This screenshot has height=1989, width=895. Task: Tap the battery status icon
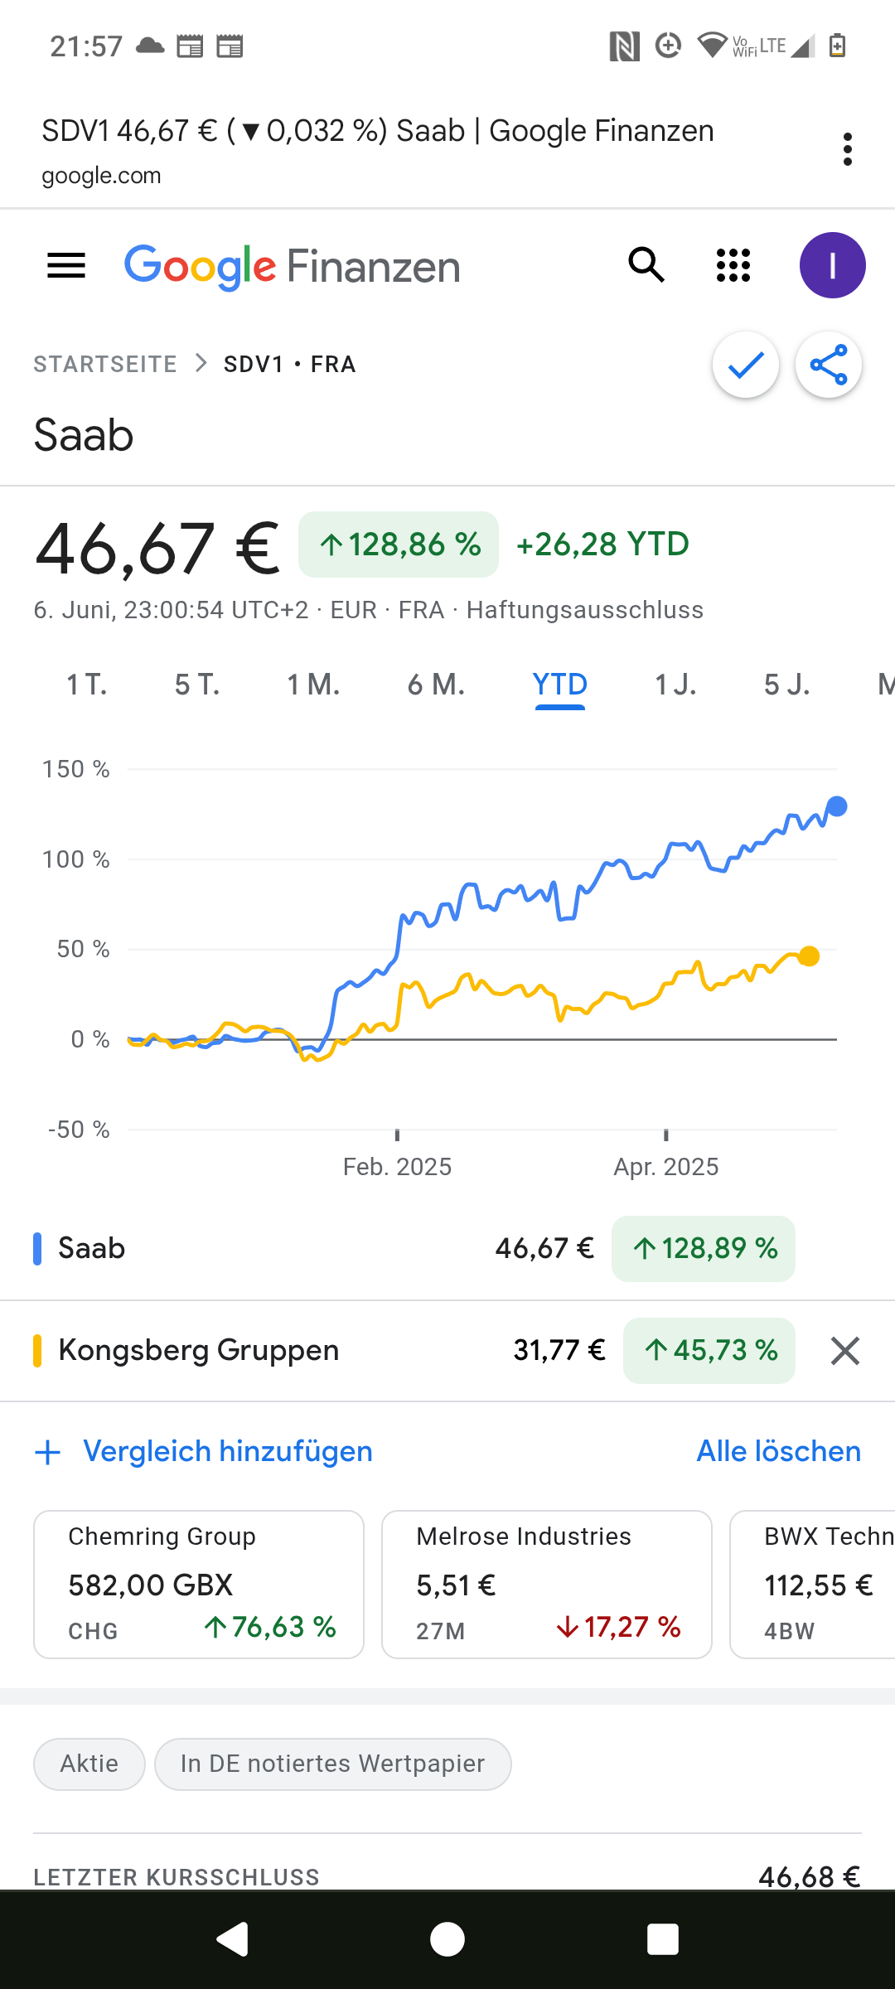[x=838, y=46]
